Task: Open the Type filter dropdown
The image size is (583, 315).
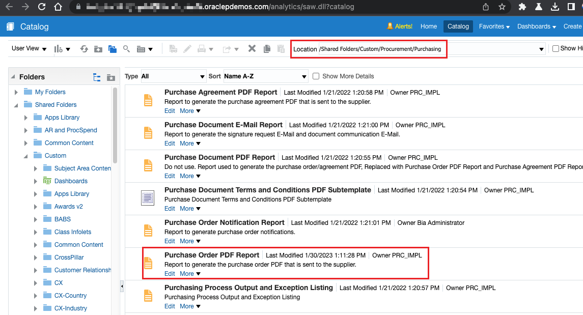Action: (x=173, y=76)
